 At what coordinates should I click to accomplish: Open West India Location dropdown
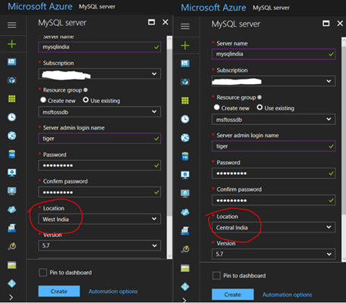(99, 219)
